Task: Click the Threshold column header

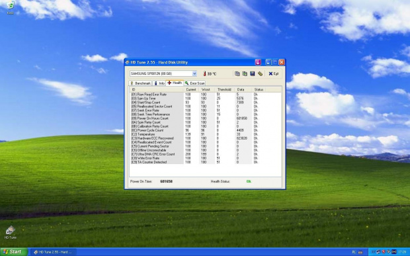Action: (x=224, y=89)
